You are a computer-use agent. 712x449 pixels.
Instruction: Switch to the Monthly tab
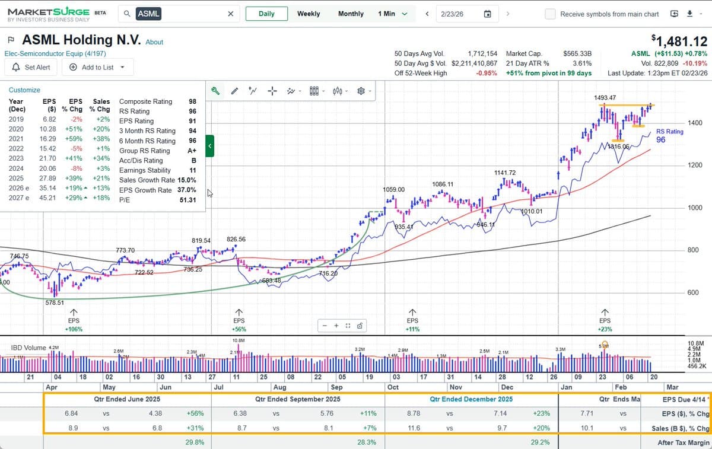click(x=351, y=13)
